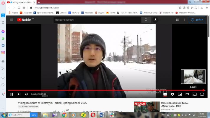Open the Facebook bookmark
Screen dimensions: 210x118
click(87, 13)
